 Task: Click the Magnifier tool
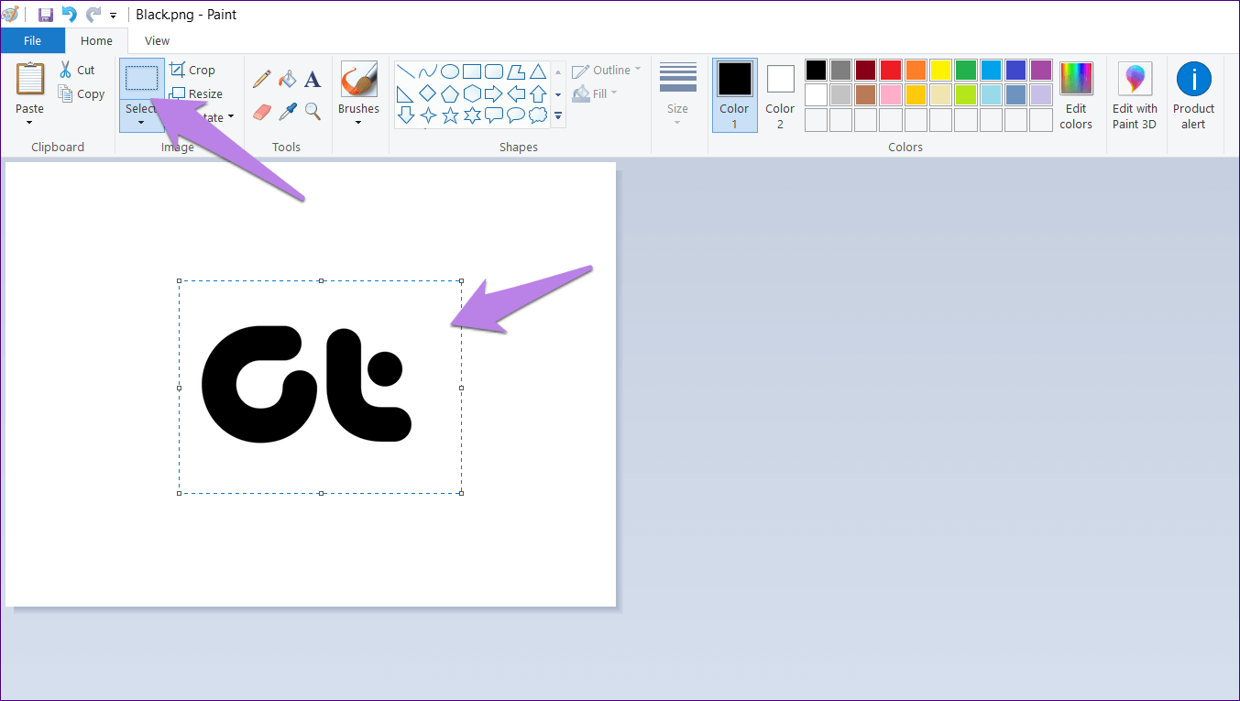tap(313, 112)
